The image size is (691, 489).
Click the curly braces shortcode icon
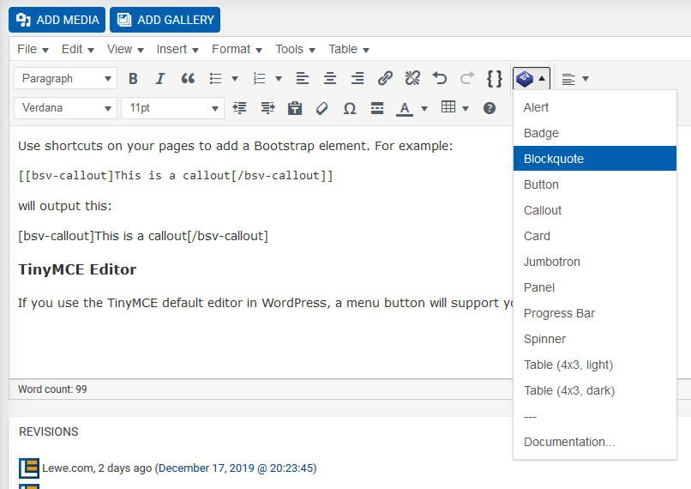click(x=495, y=78)
